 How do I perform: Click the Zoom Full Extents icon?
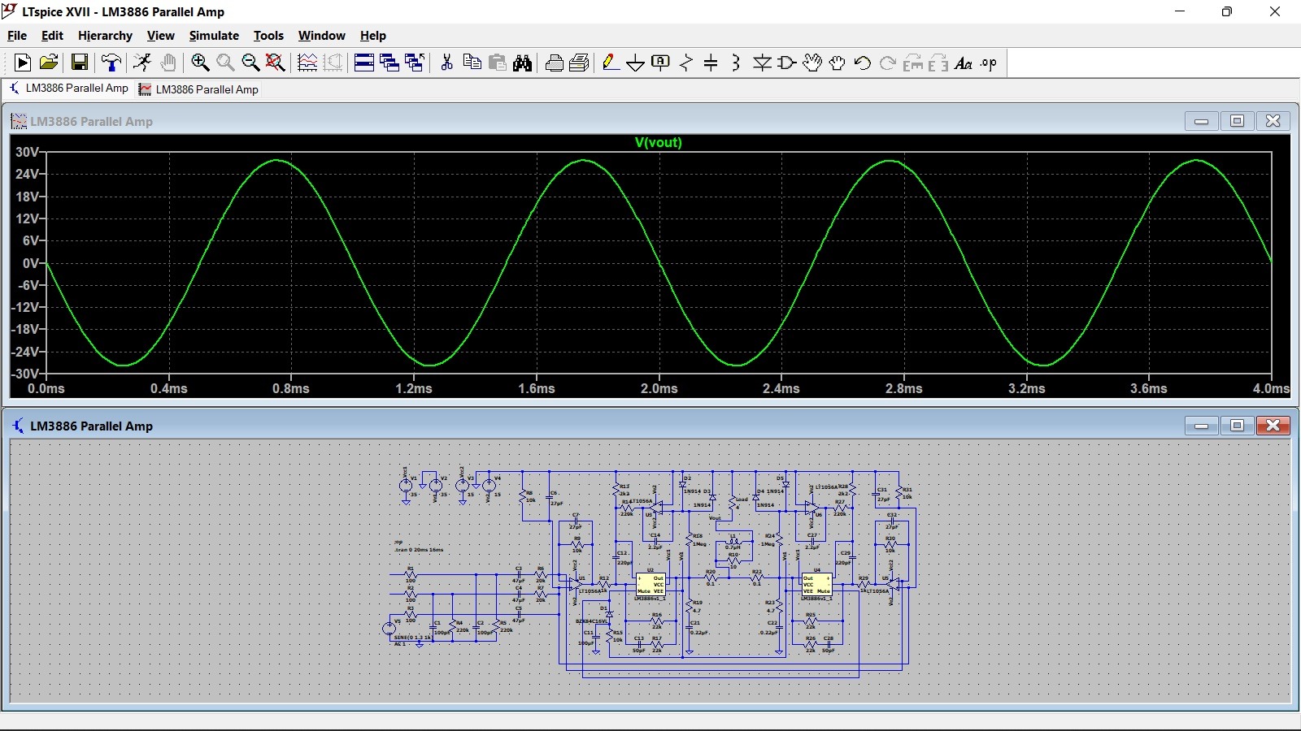276,63
